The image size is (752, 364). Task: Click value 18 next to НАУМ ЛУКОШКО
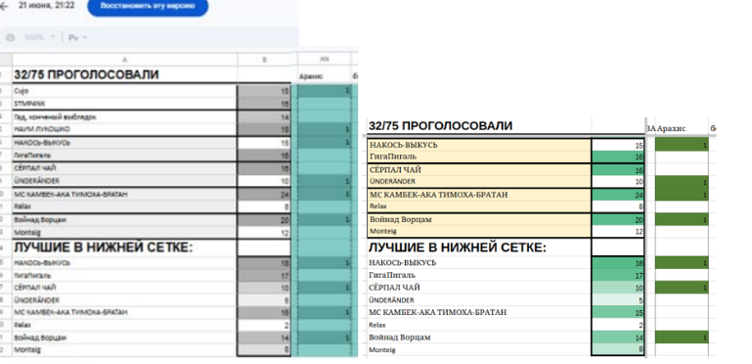pyautogui.click(x=264, y=129)
